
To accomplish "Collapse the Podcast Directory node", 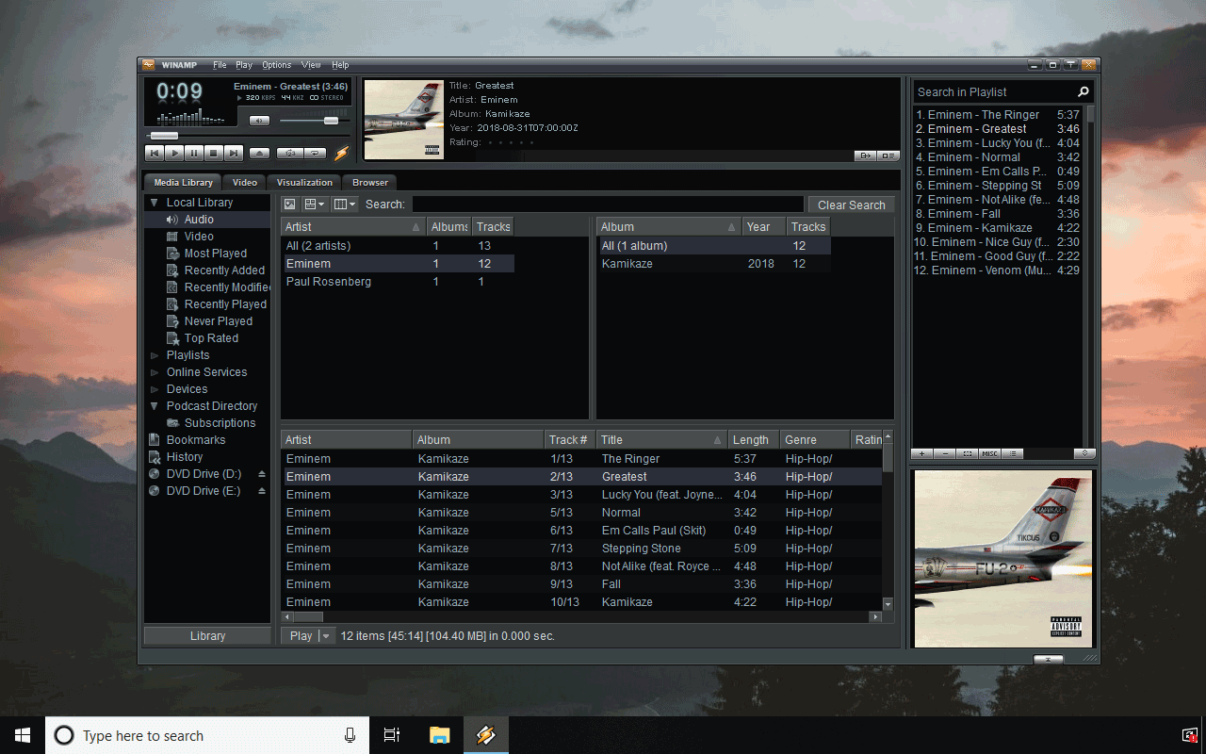I will [x=155, y=406].
